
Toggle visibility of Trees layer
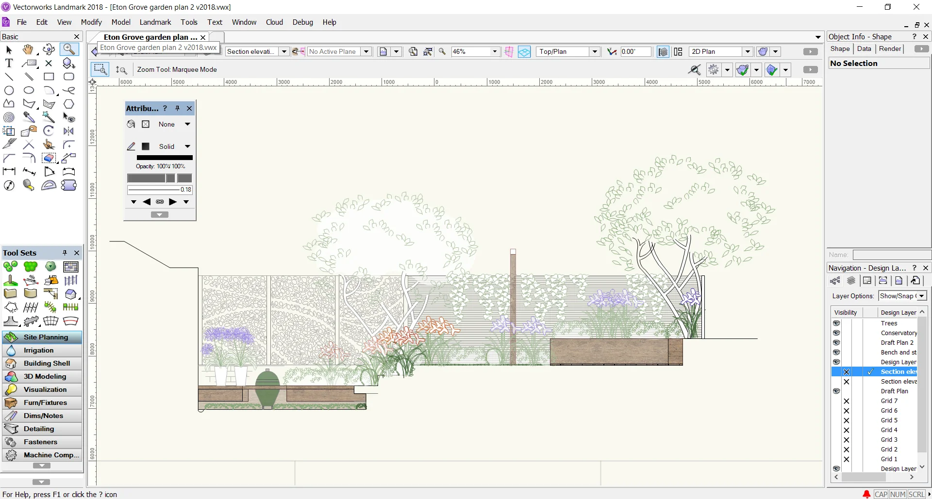836,323
